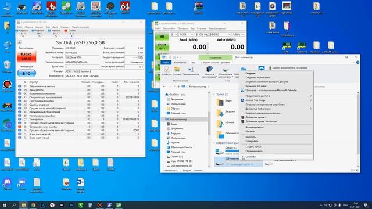Select Viper VP4300 1TB (D:) in tree
The width and height of the screenshot is (372, 209).
[x=180, y=161]
